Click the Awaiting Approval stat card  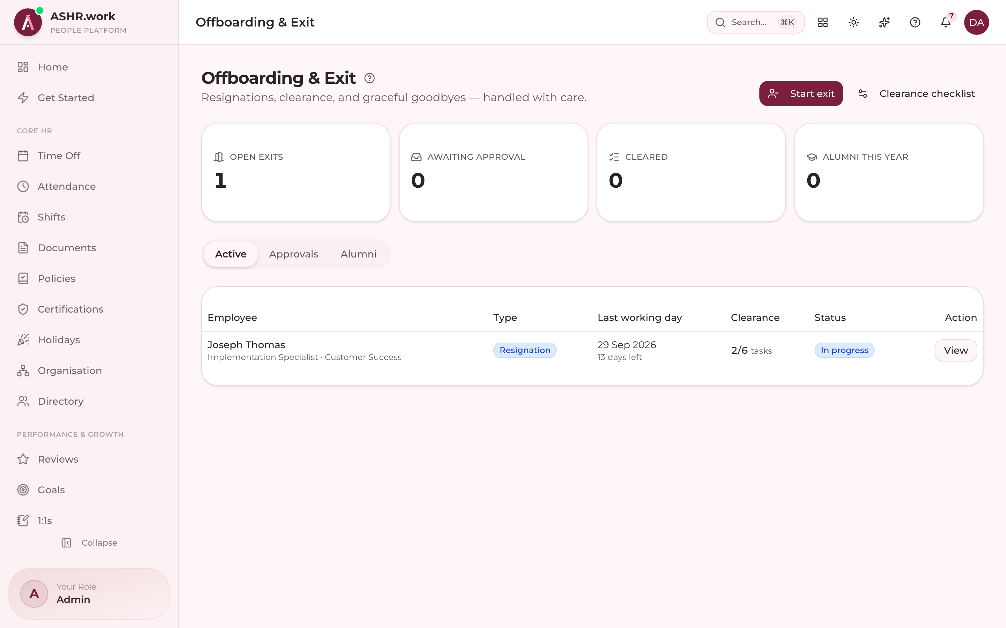[x=494, y=172]
